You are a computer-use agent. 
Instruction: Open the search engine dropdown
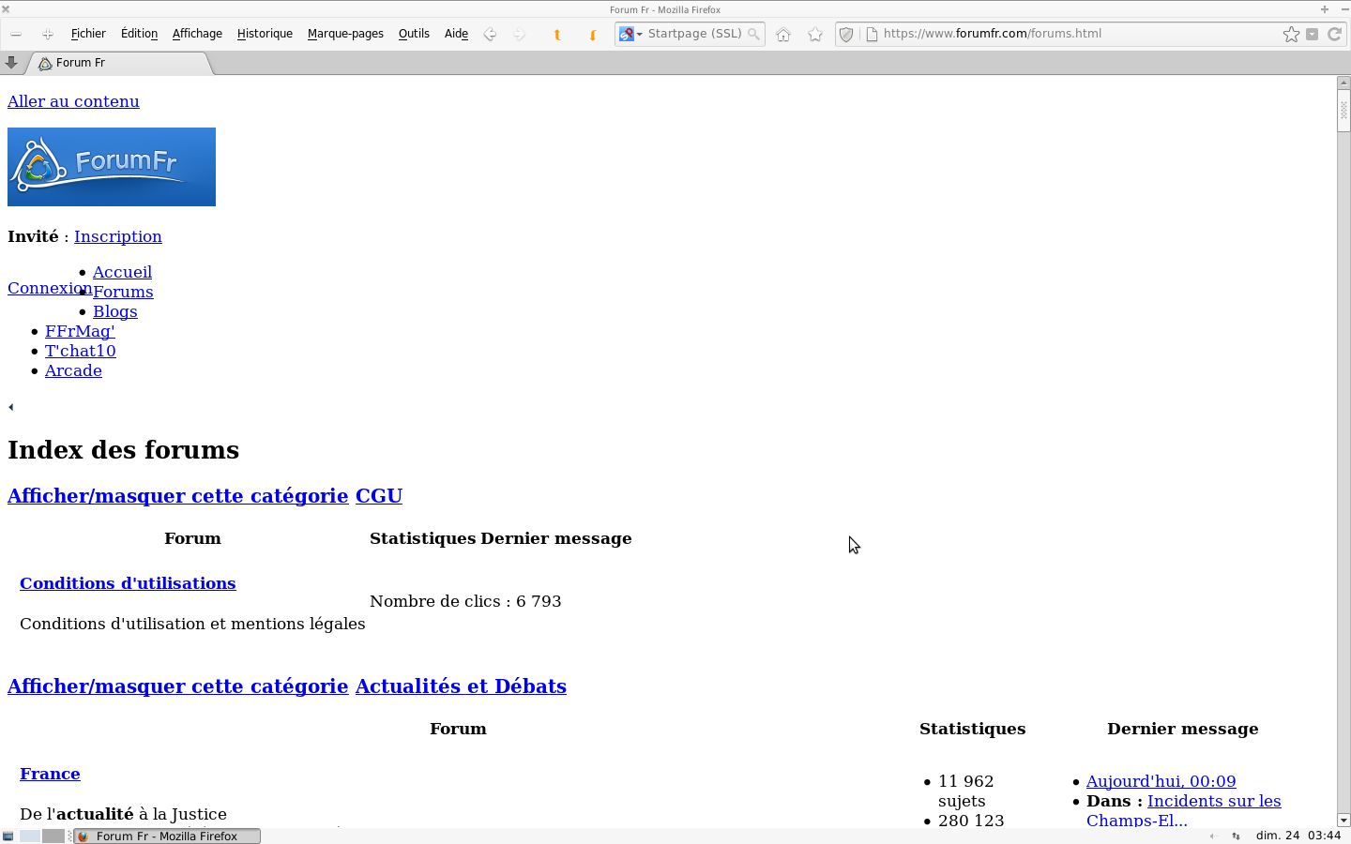coord(630,34)
